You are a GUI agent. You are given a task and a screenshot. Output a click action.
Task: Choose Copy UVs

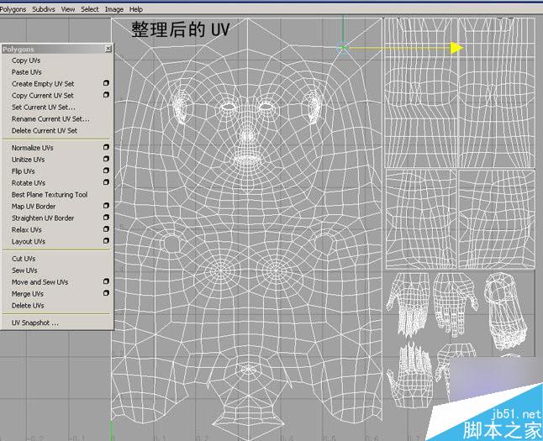(x=26, y=60)
